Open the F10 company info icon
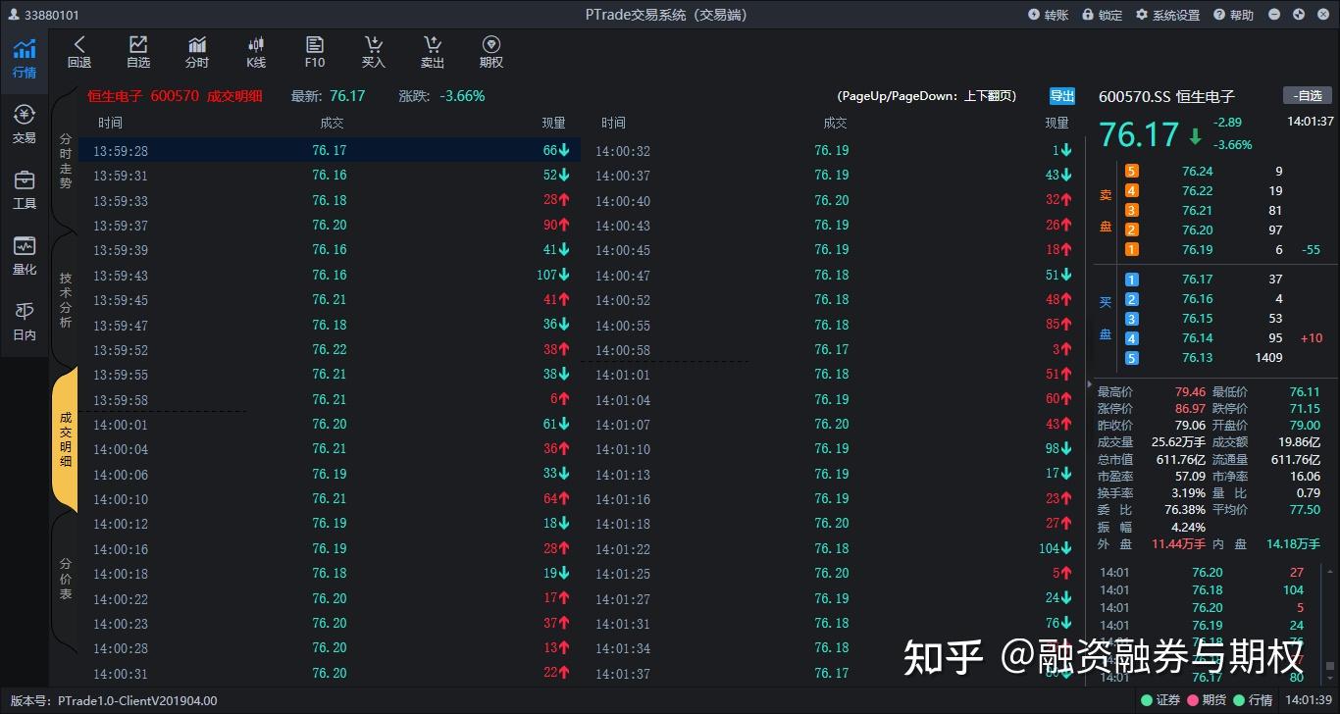 (315, 52)
